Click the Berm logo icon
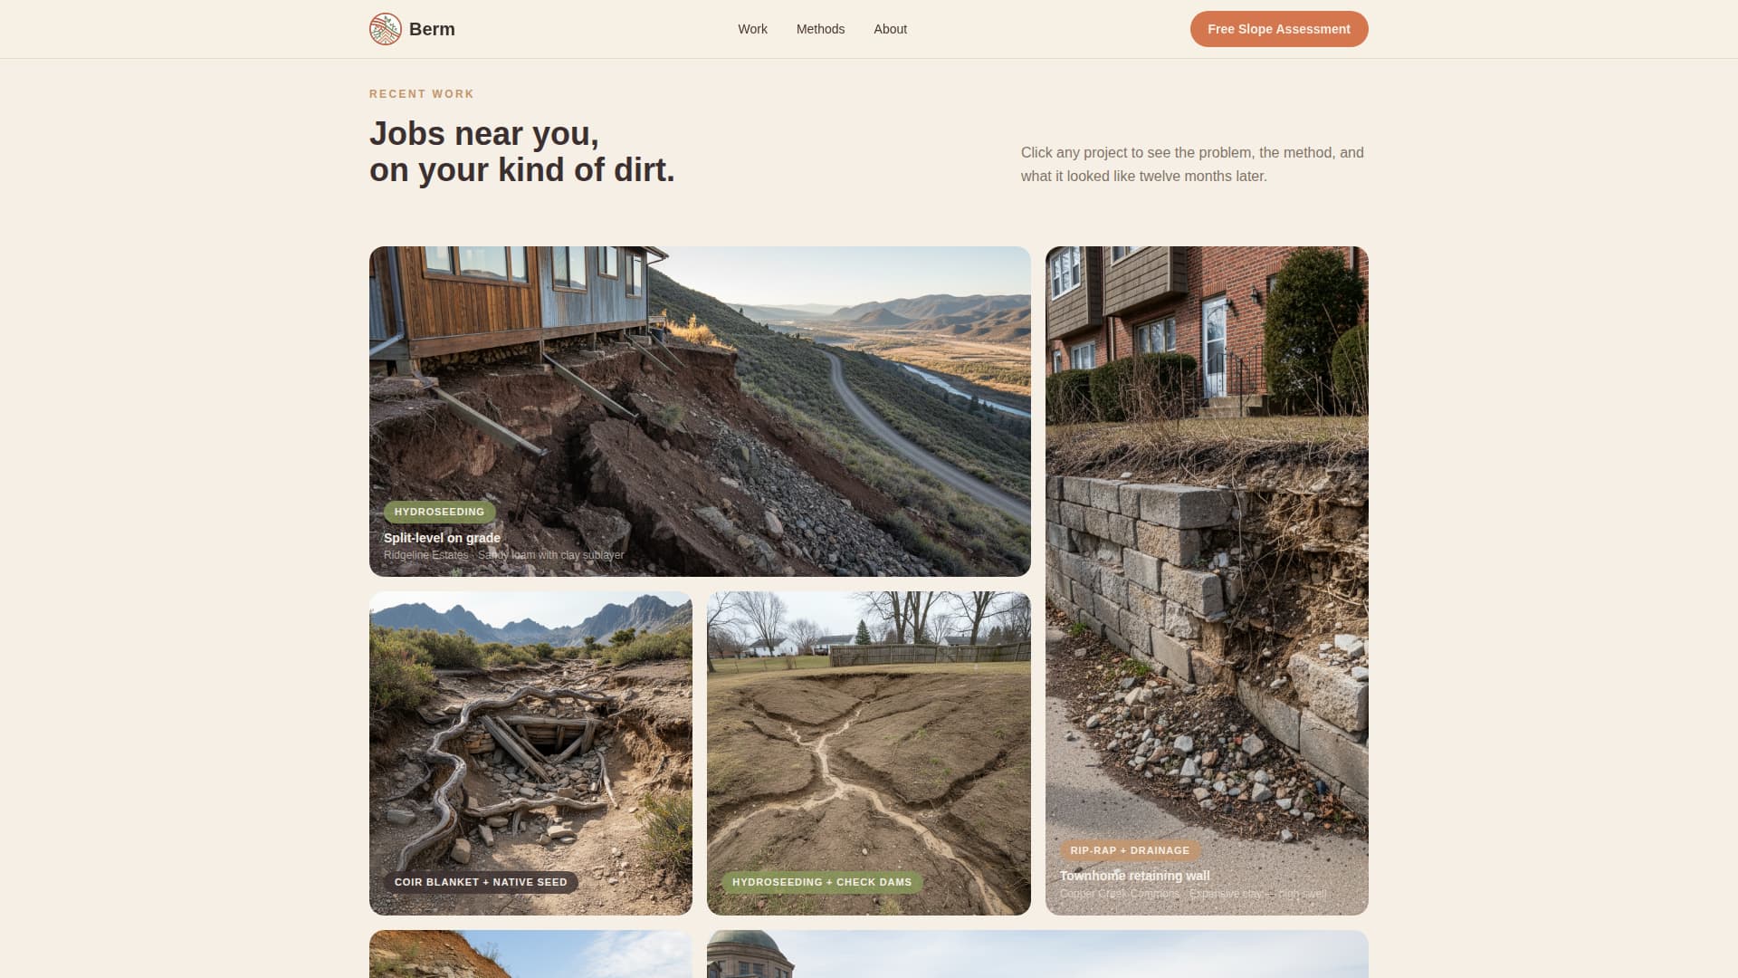The width and height of the screenshot is (1738, 978). [385, 28]
